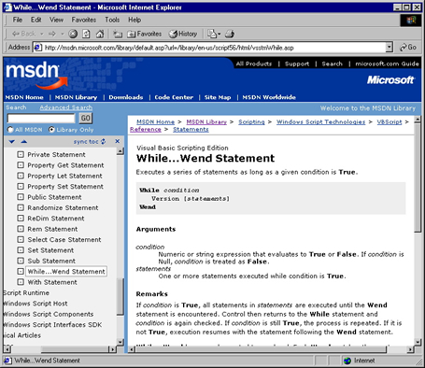The height and width of the screenshot is (368, 425).
Task: Open the Favorites menu
Action: [x=84, y=20]
